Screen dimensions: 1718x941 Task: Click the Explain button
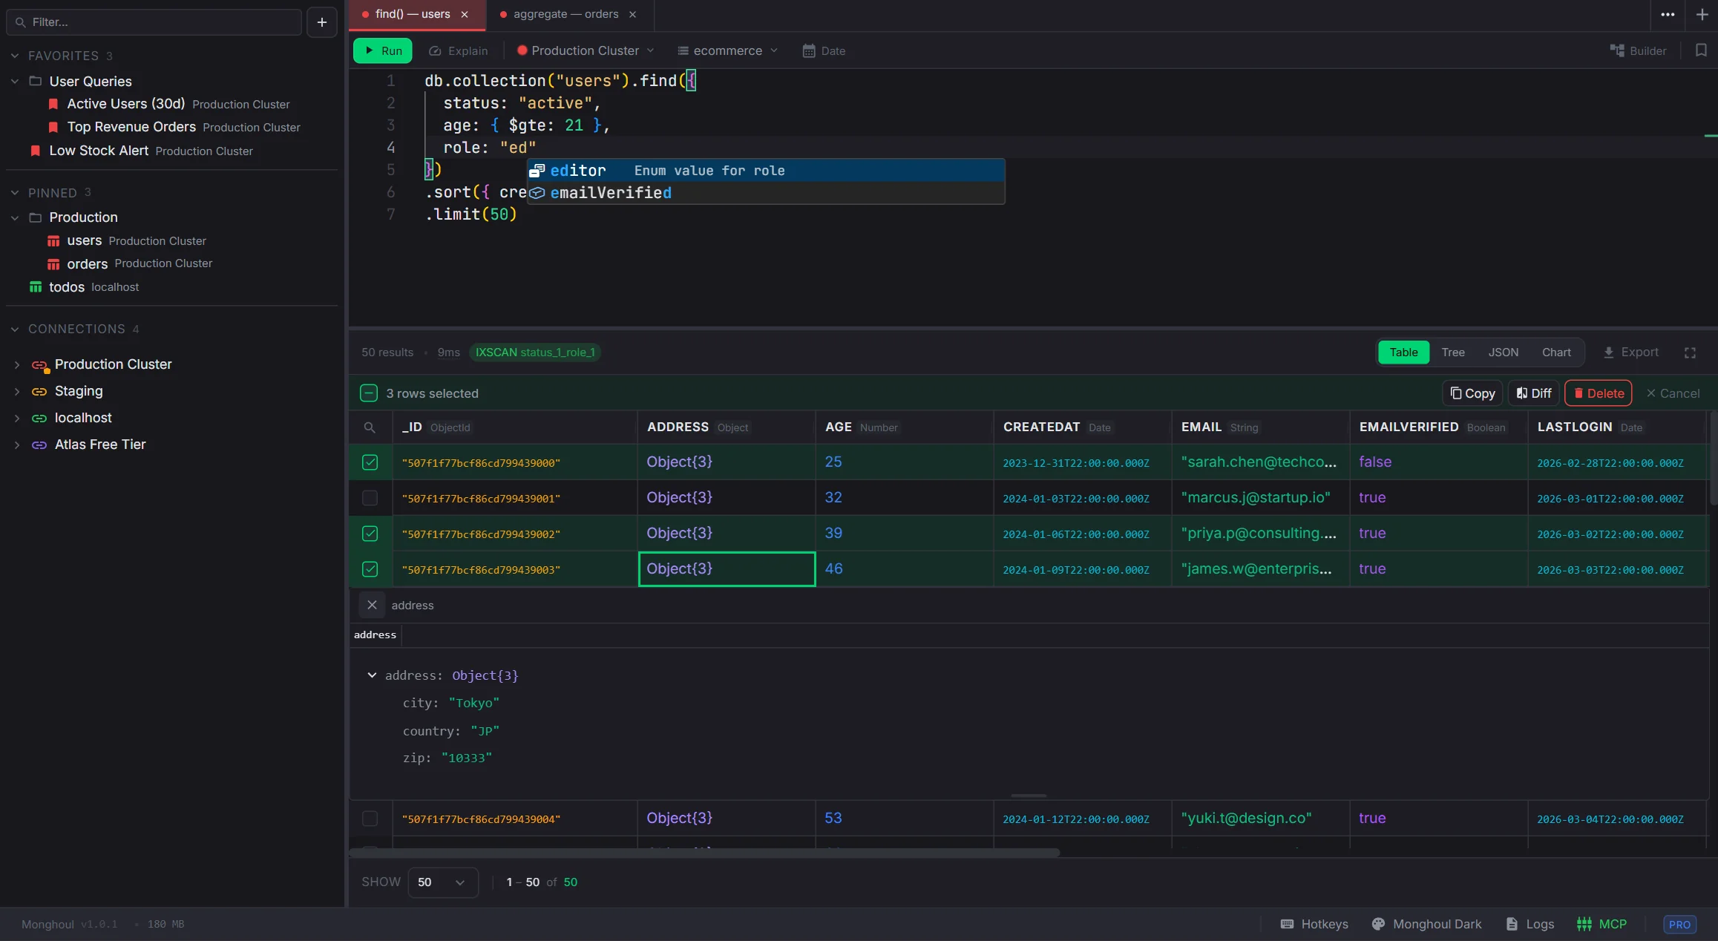458,50
